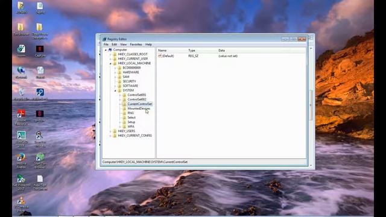
Task: Launch Net Protector 2017 desktop shortcut
Action: [21, 183]
